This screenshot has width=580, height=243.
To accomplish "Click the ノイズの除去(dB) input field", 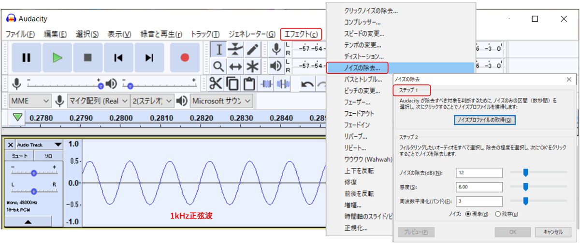I will 478,173.
